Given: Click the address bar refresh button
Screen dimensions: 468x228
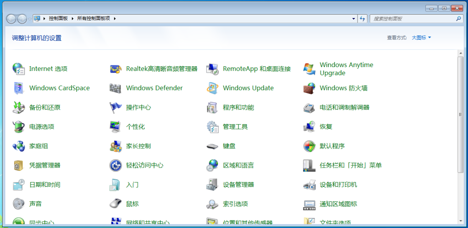Looking at the screenshot, I should click(x=363, y=19).
